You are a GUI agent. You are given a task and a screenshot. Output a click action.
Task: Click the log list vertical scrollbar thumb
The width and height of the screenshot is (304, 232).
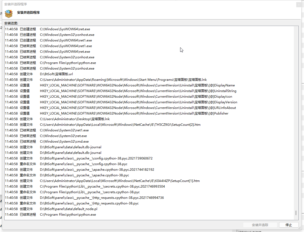[x=296, y=213]
